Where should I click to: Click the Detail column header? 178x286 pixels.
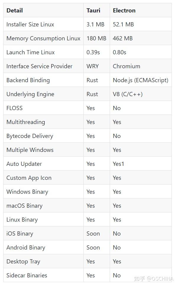[14, 10]
